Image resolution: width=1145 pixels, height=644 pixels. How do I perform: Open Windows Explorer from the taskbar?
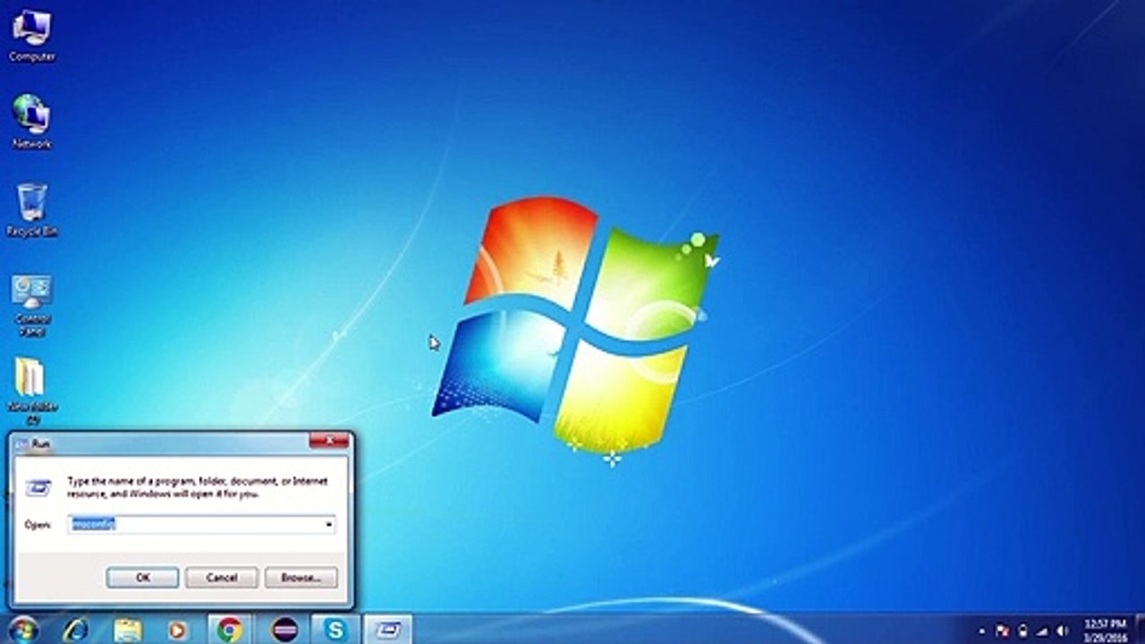128,630
